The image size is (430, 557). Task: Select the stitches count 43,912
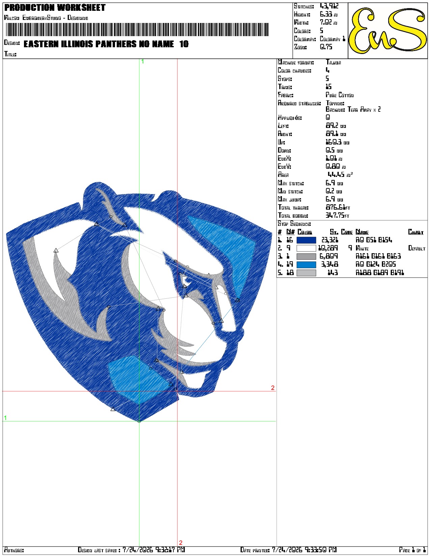329,6
